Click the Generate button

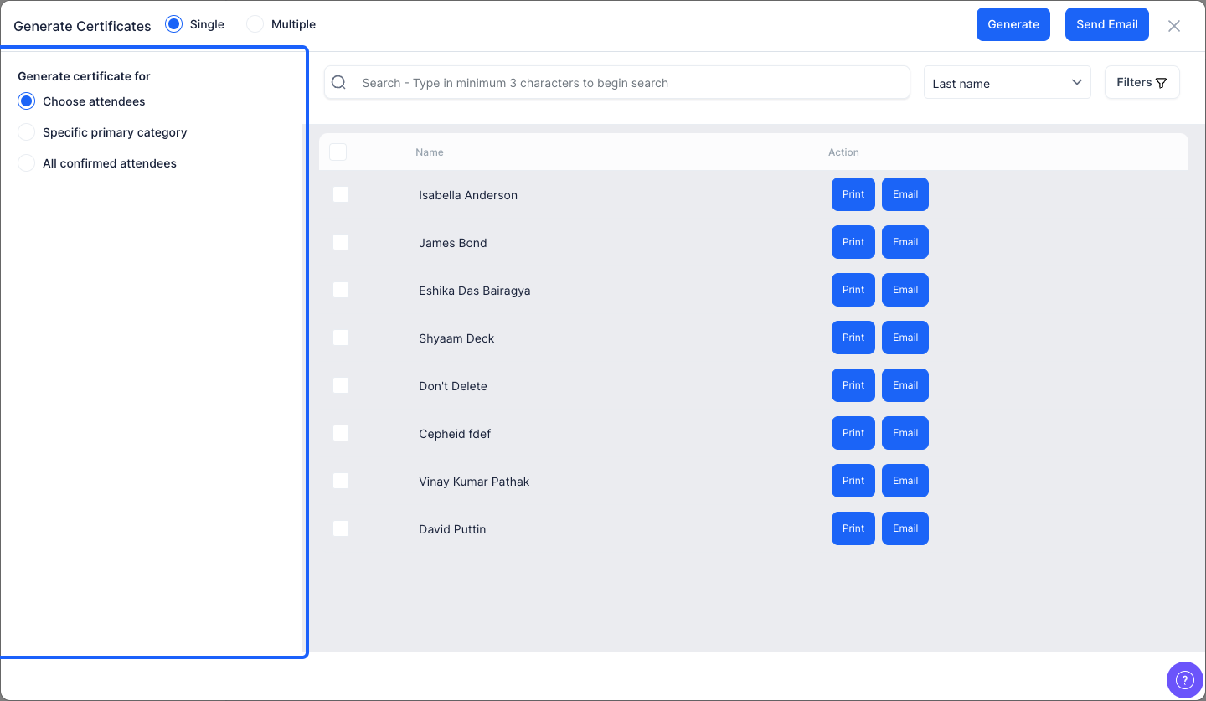pos(1013,24)
